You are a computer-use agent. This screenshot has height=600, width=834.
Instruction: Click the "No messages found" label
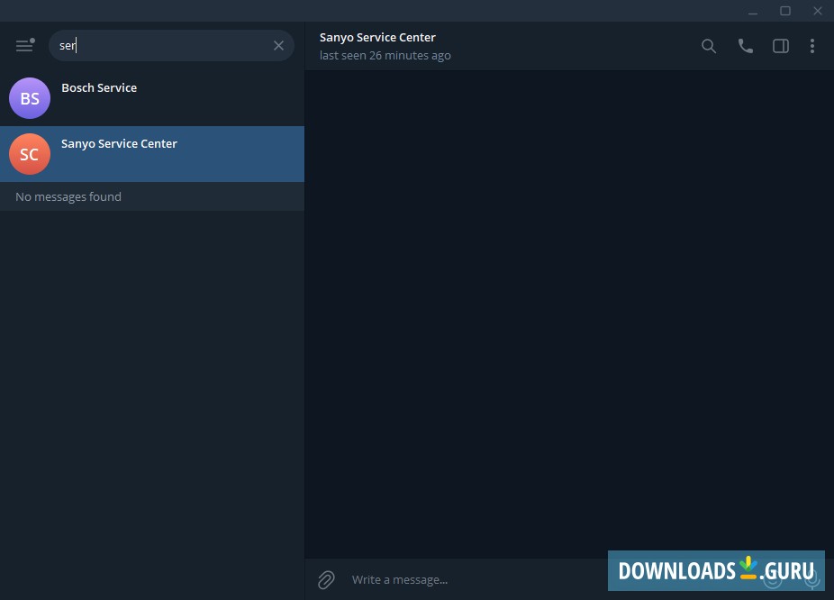[x=68, y=196]
